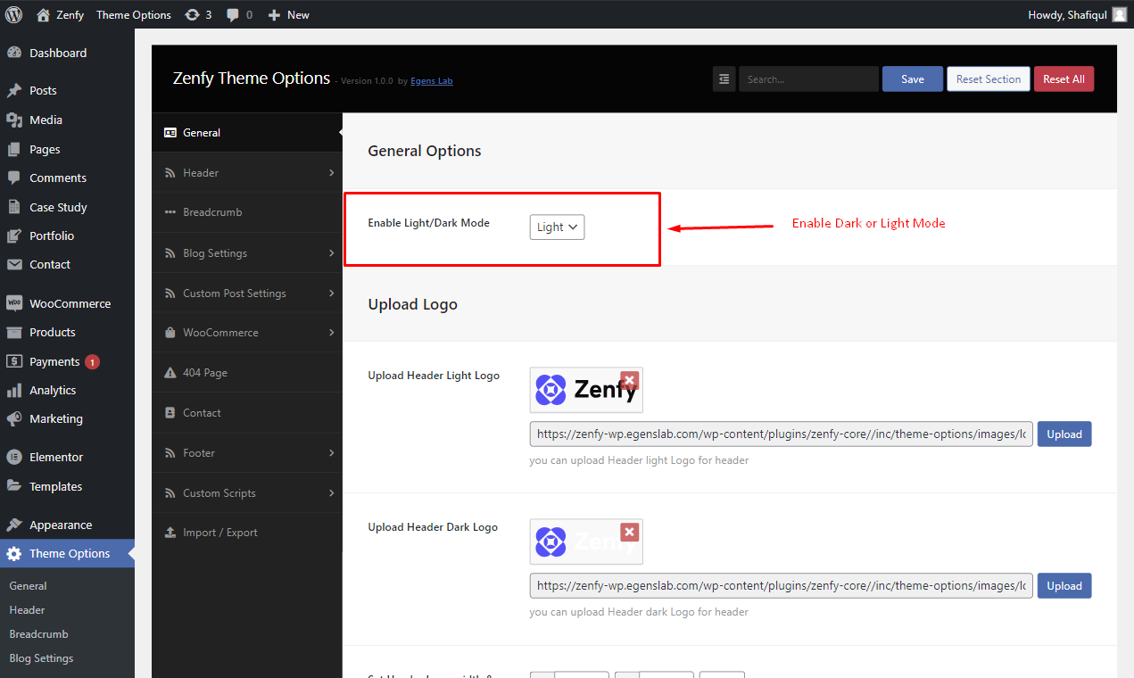The width and height of the screenshot is (1134, 678).
Task: Open the Import / Export tab
Action: click(247, 533)
